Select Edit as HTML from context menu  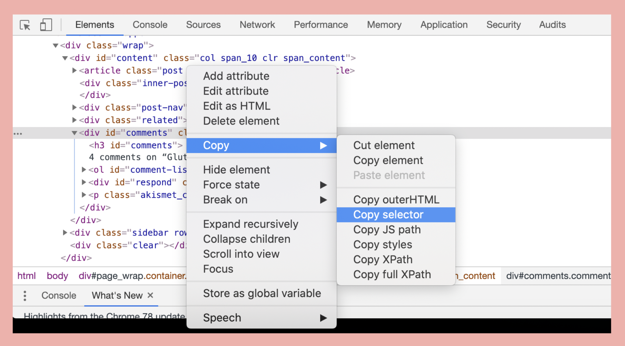click(x=236, y=106)
